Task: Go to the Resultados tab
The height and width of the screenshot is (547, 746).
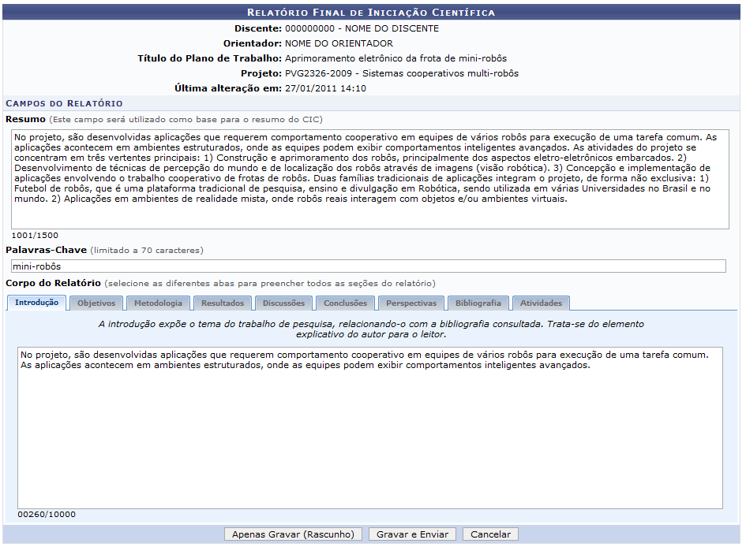Action: pos(223,303)
